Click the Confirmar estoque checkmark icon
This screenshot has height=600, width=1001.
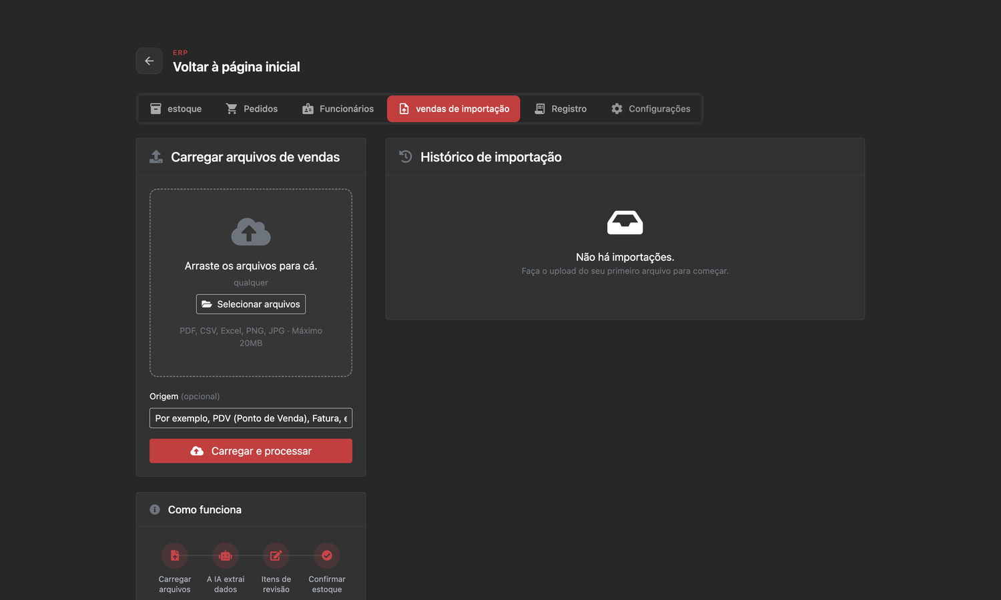(x=327, y=555)
